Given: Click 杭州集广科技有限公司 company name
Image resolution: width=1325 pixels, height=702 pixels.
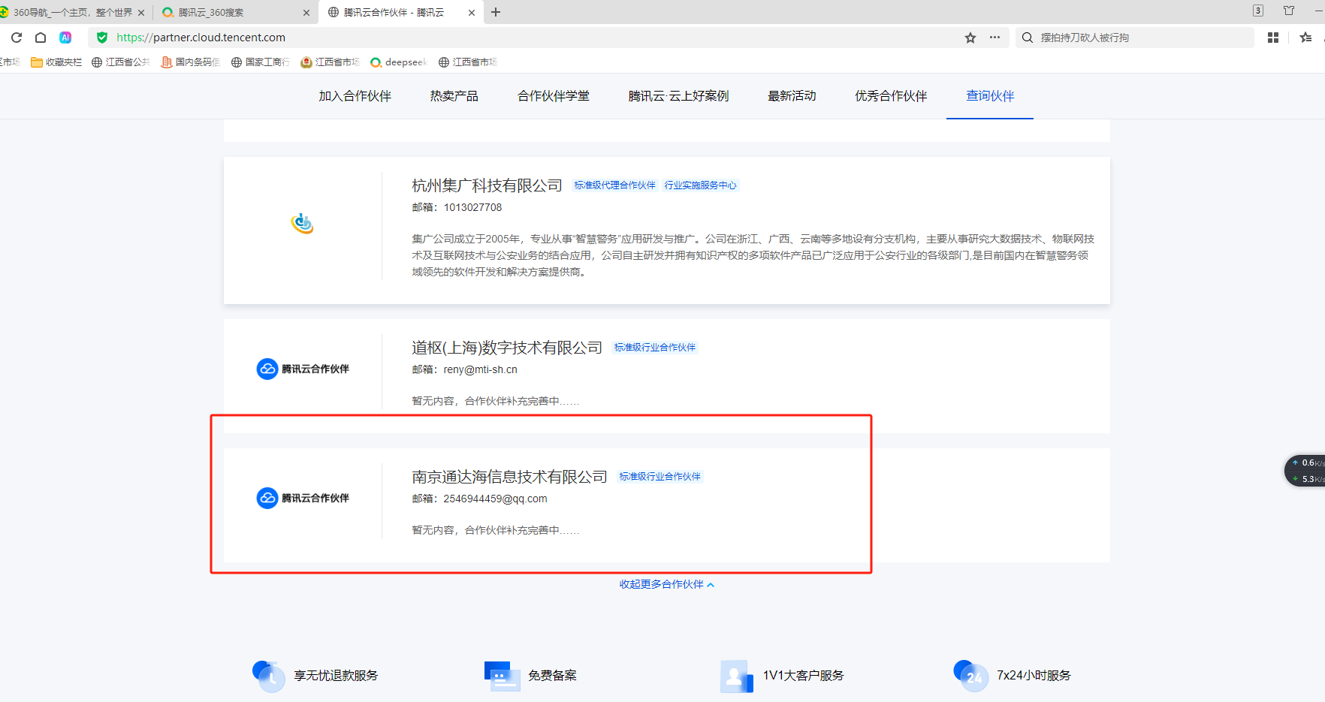Looking at the screenshot, I should pyautogui.click(x=487, y=185).
